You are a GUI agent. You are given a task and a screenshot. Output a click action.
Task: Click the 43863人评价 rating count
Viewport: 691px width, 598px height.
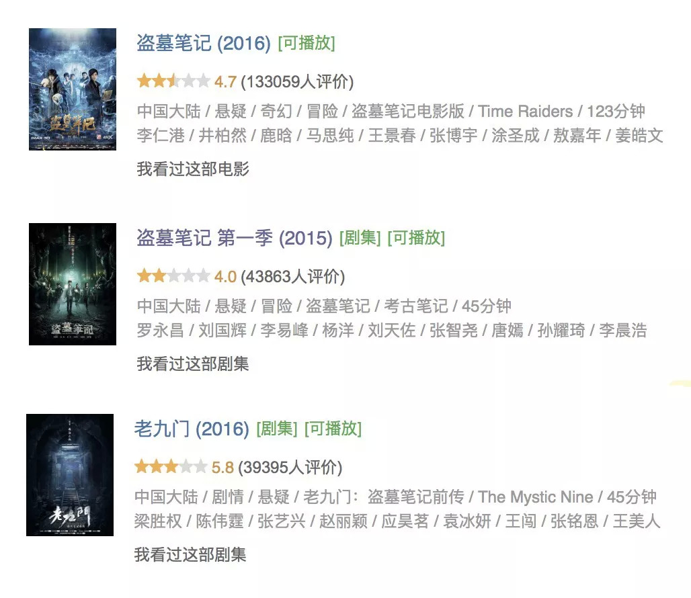tap(292, 277)
